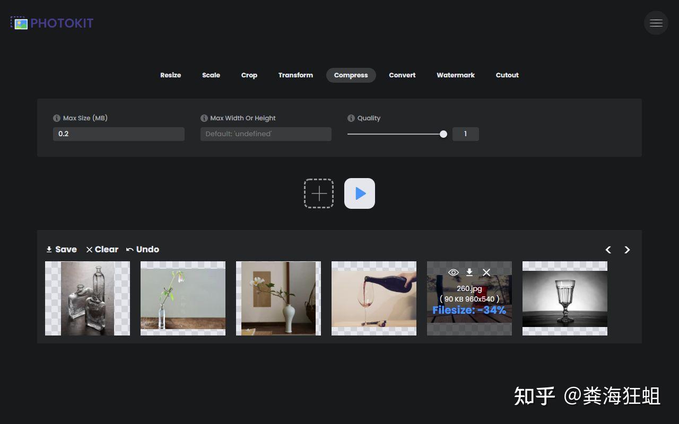Screen dimensions: 679x424
Task: Start compression with the play button
Action: coord(360,193)
